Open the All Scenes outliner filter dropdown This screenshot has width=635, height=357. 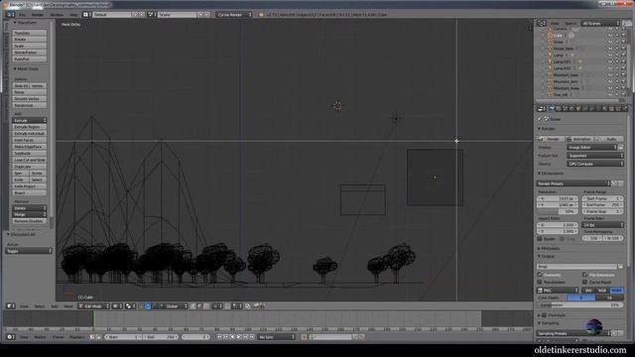[600, 24]
